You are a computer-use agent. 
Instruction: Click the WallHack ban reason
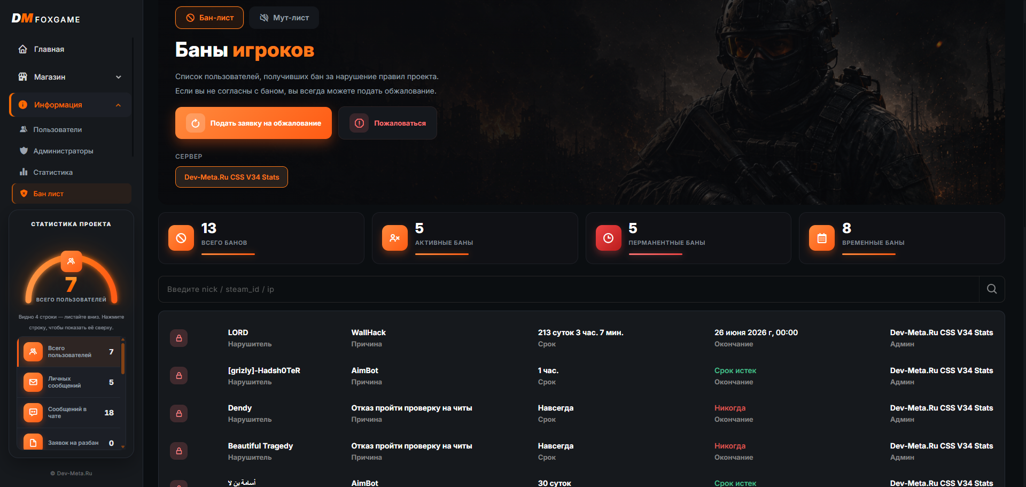tap(368, 333)
